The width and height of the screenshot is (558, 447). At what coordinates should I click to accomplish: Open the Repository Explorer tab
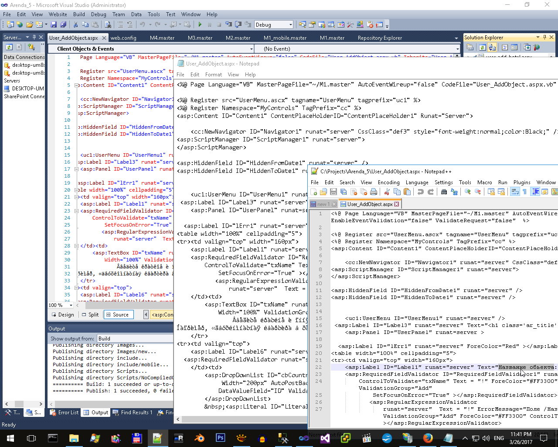[380, 38]
